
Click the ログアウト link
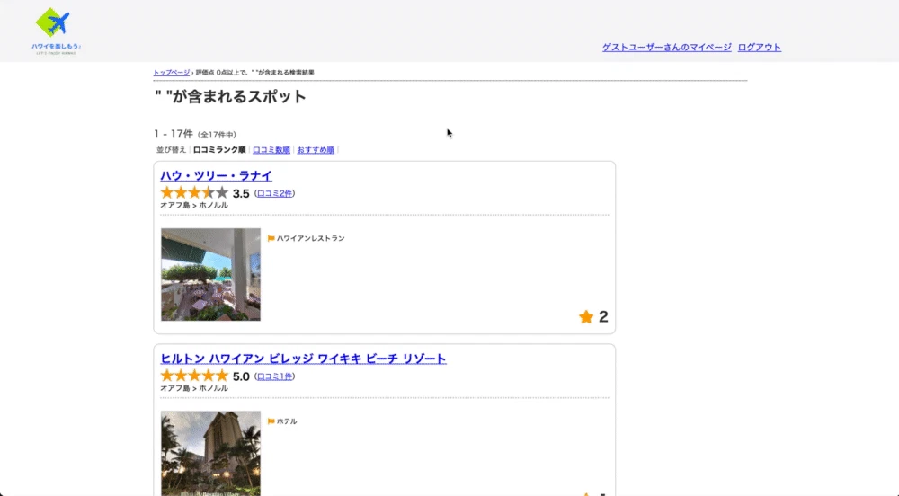coord(759,47)
